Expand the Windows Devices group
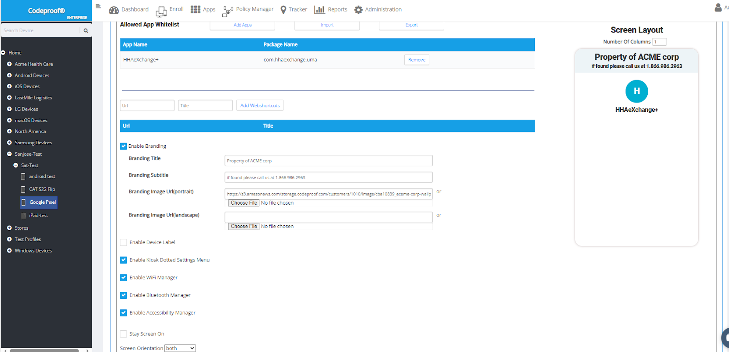The height and width of the screenshot is (352, 729). pos(9,251)
